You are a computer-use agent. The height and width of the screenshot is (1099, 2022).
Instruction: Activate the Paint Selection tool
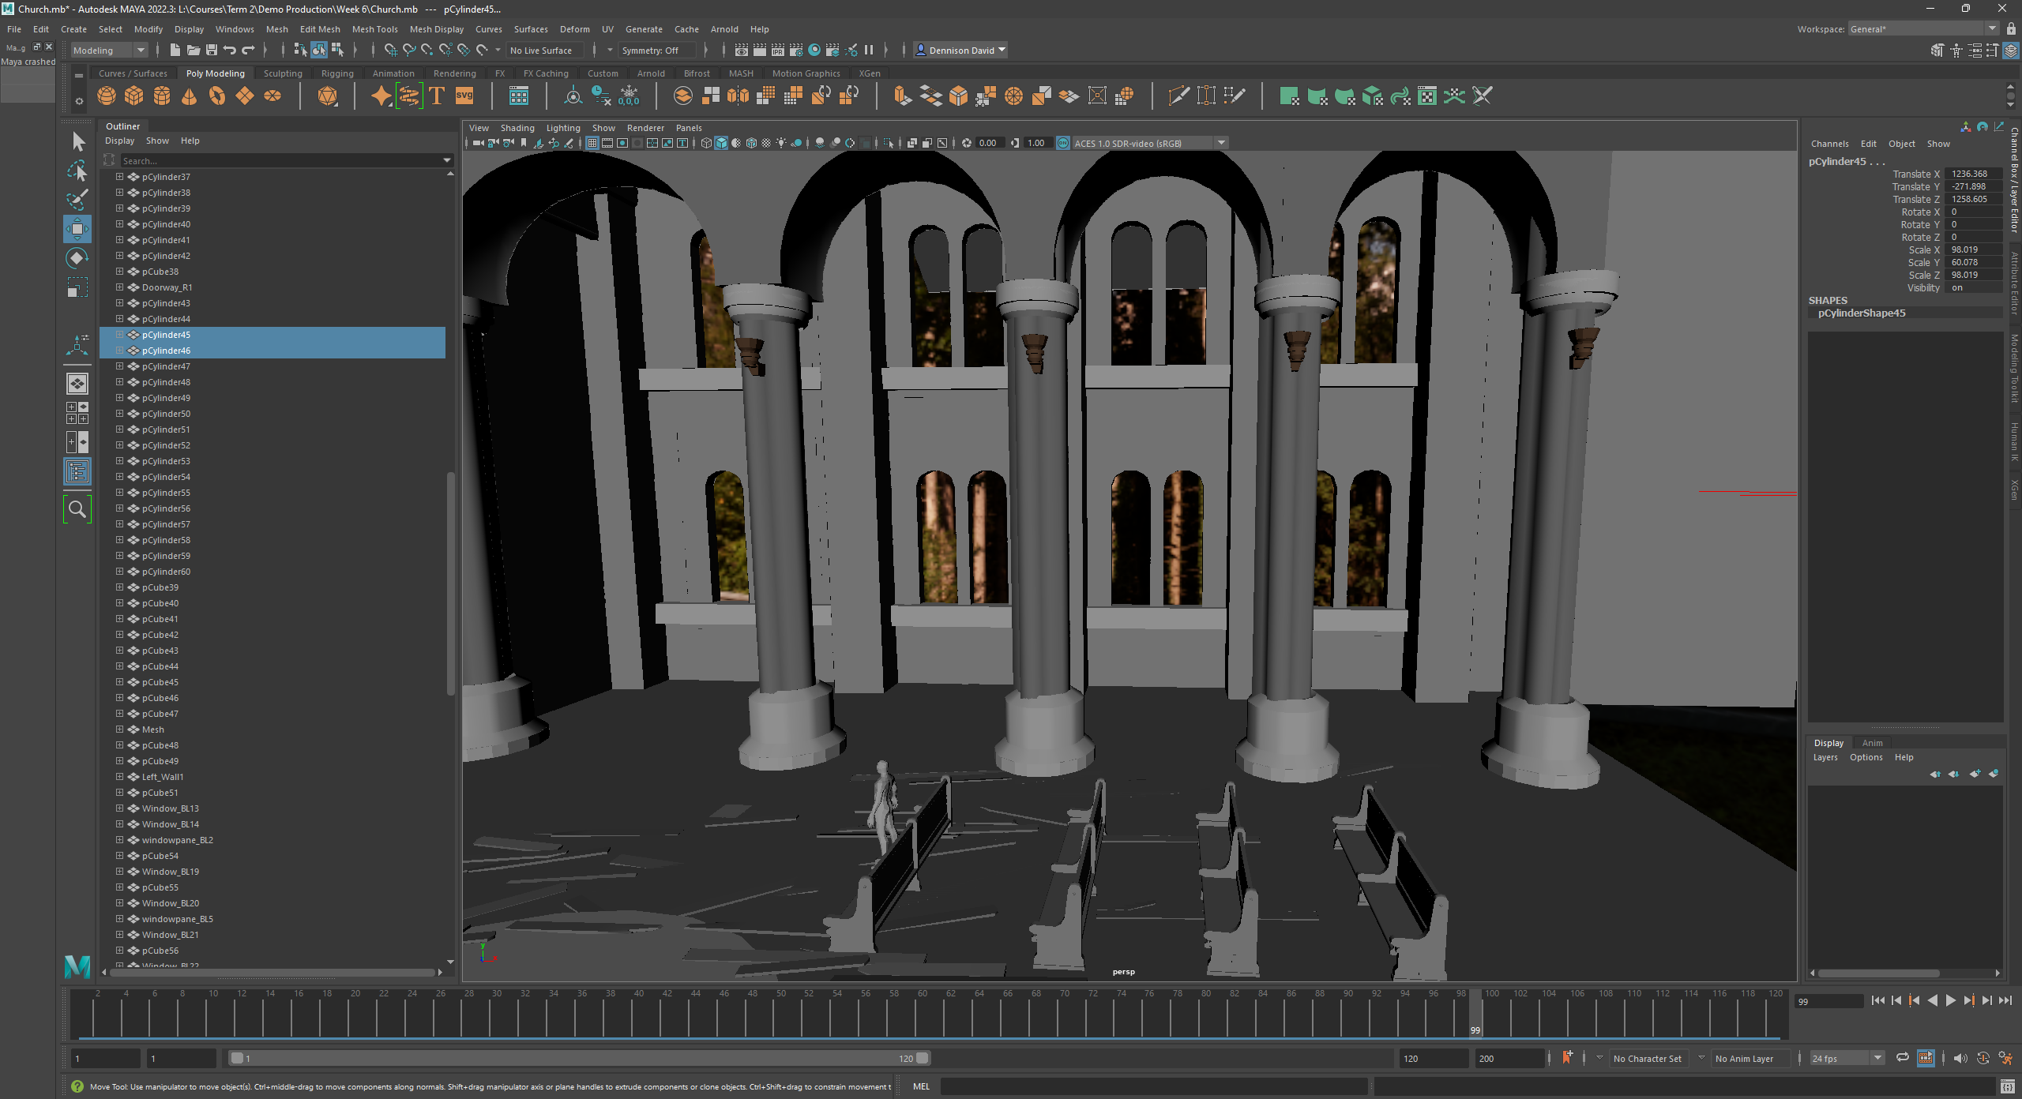pos(77,200)
